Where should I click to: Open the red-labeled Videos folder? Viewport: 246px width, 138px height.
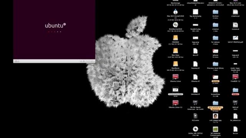tap(235, 90)
